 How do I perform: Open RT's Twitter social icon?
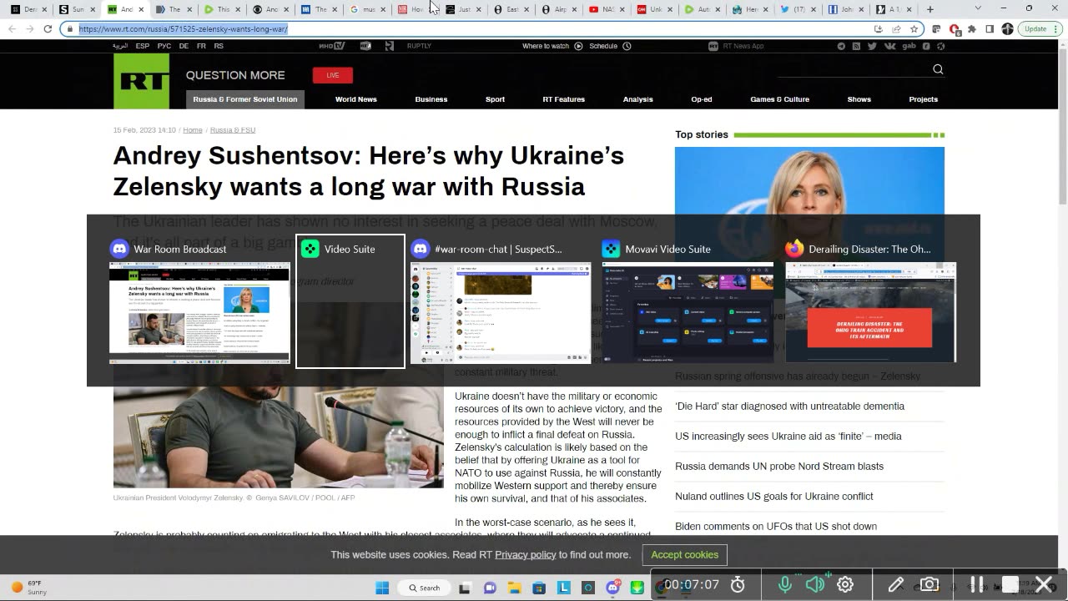click(872, 46)
